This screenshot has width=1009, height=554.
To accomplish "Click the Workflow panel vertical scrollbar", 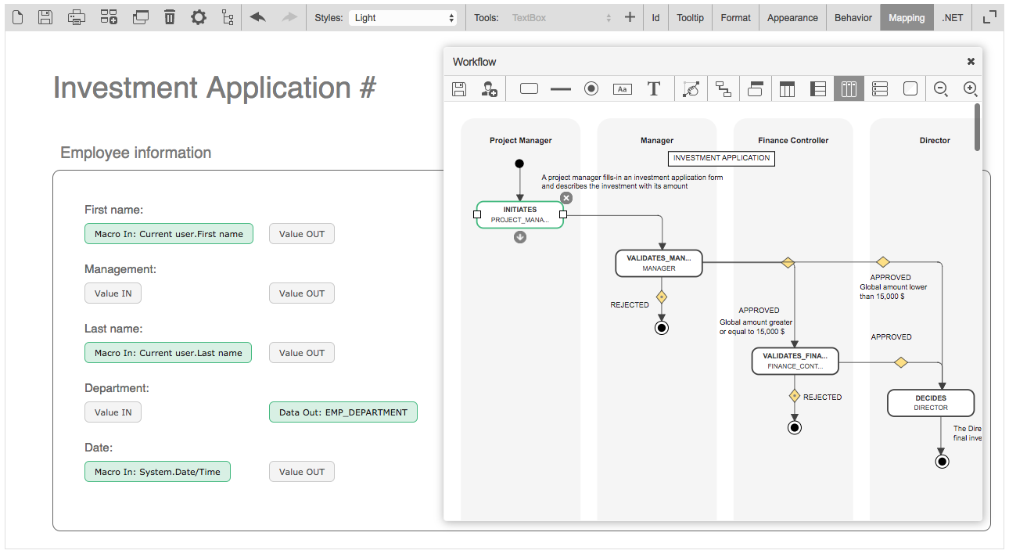I will tap(977, 128).
